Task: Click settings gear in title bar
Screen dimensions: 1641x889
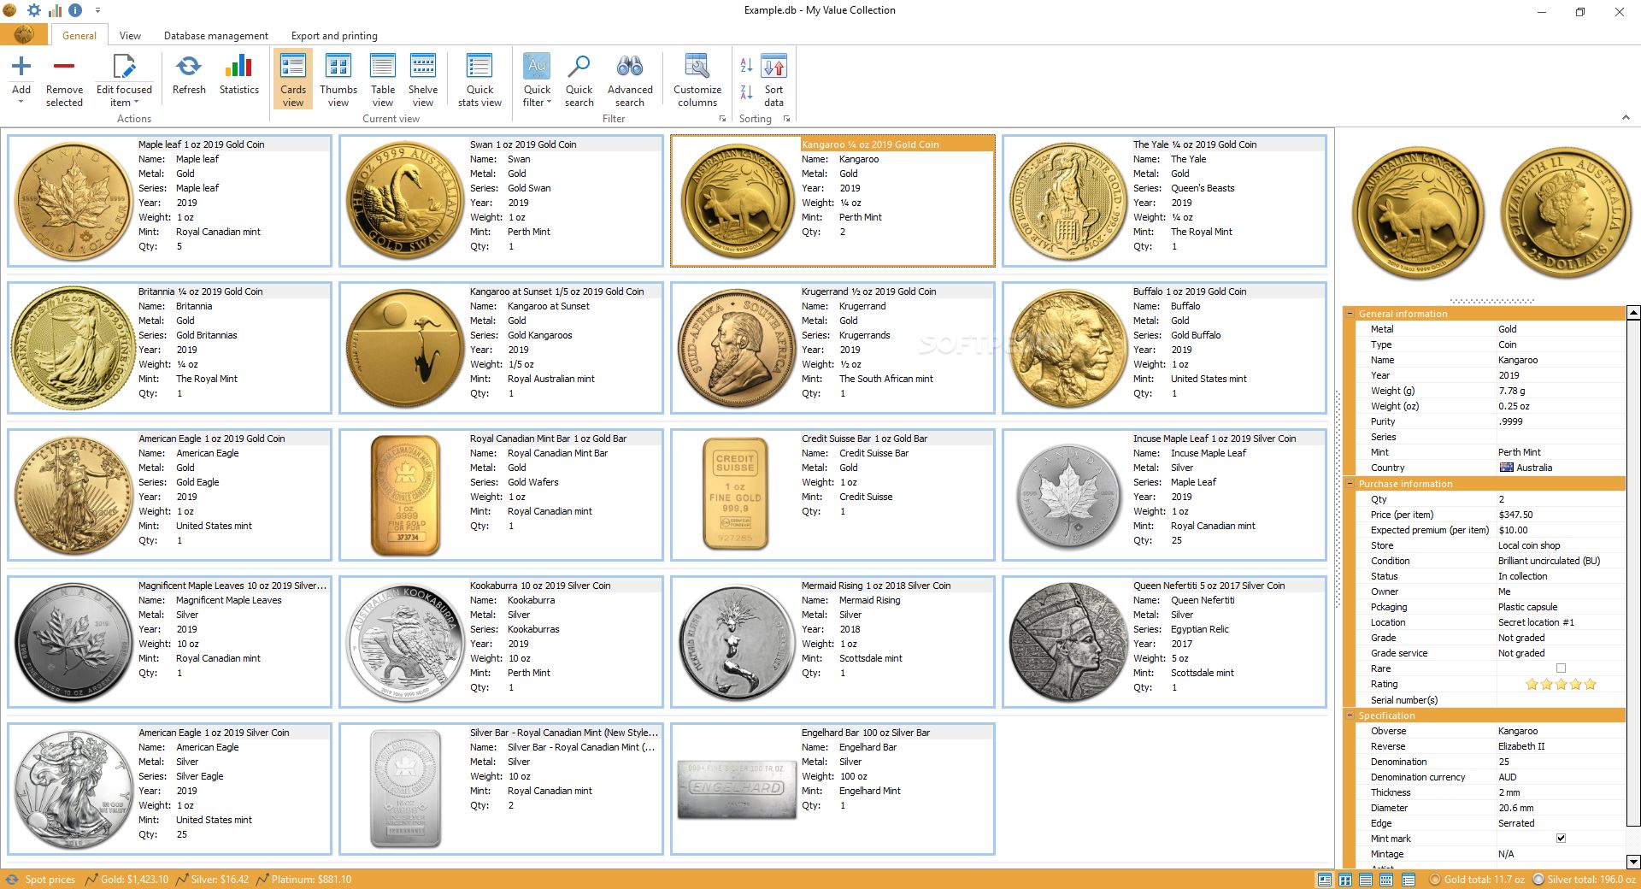Action: click(34, 10)
